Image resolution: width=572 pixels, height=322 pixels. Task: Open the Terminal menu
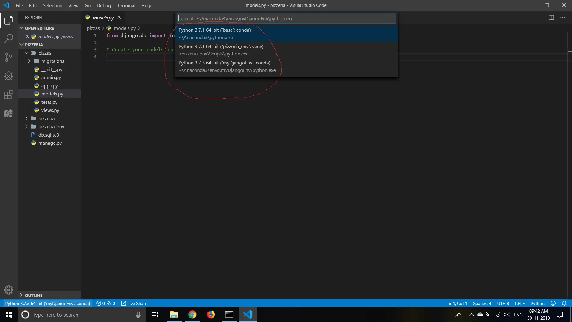(126, 5)
